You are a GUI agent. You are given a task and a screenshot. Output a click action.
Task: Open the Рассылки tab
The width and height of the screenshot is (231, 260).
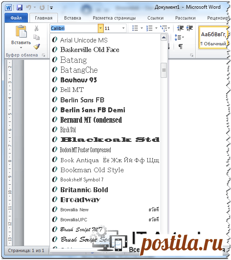pyautogui.click(x=185, y=18)
